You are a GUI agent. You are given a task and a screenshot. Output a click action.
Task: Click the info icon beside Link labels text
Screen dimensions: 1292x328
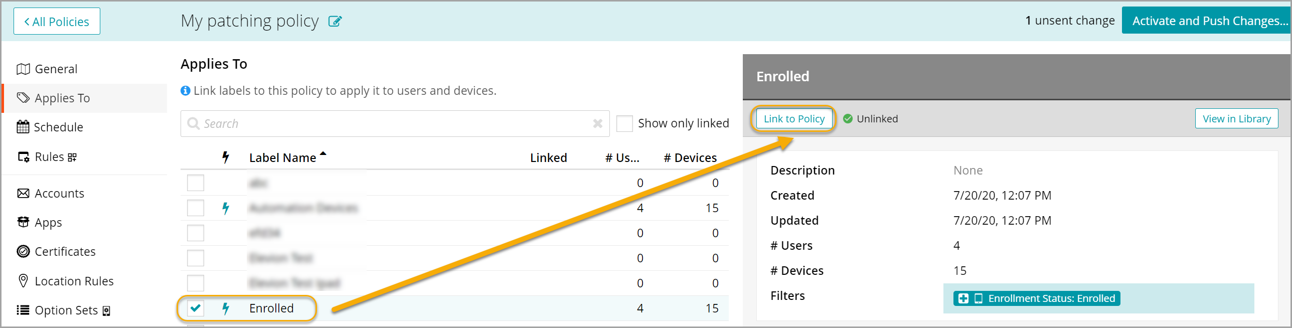(x=186, y=91)
